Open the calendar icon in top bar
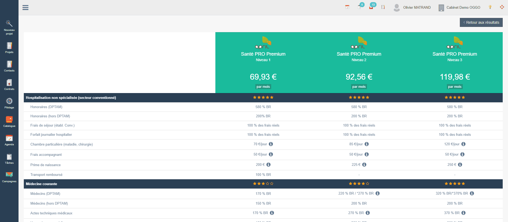 [347, 7]
